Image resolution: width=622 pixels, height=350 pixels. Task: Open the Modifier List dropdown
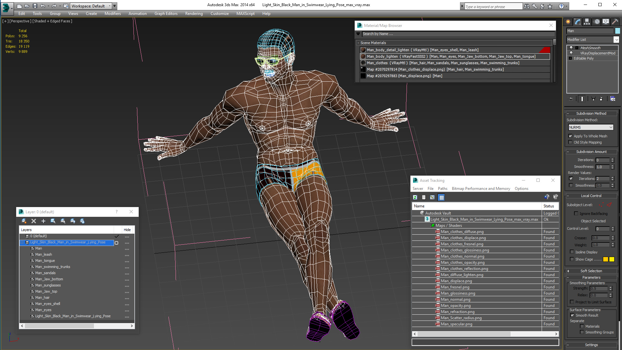point(616,40)
